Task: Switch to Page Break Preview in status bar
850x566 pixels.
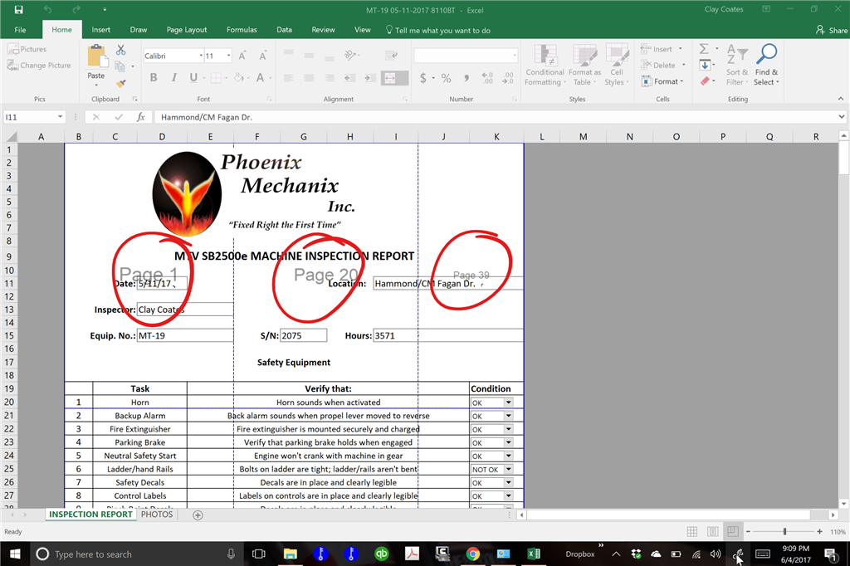Action: click(x=733, y=532)
